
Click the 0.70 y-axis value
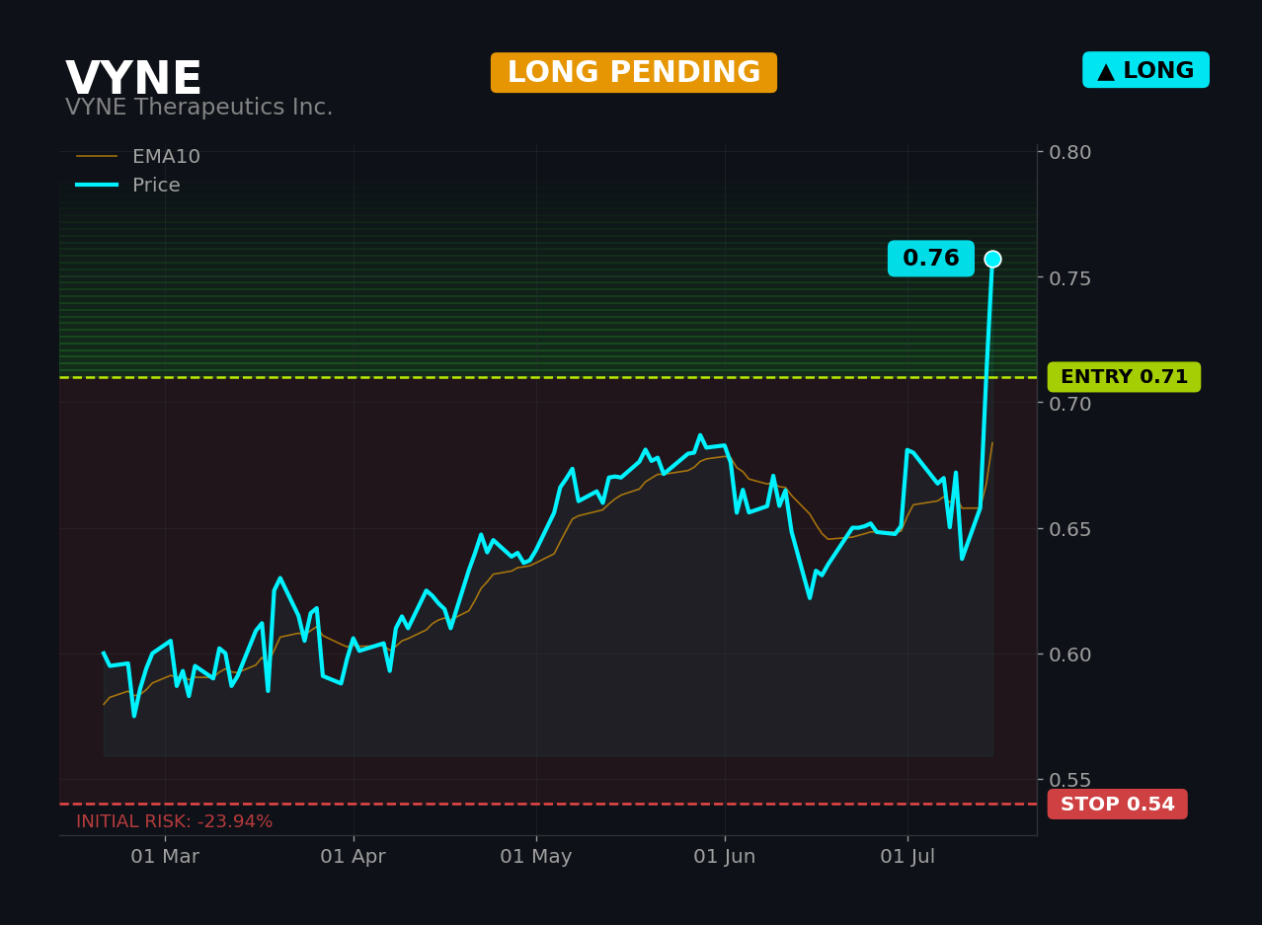click(x=1070, y=403)
